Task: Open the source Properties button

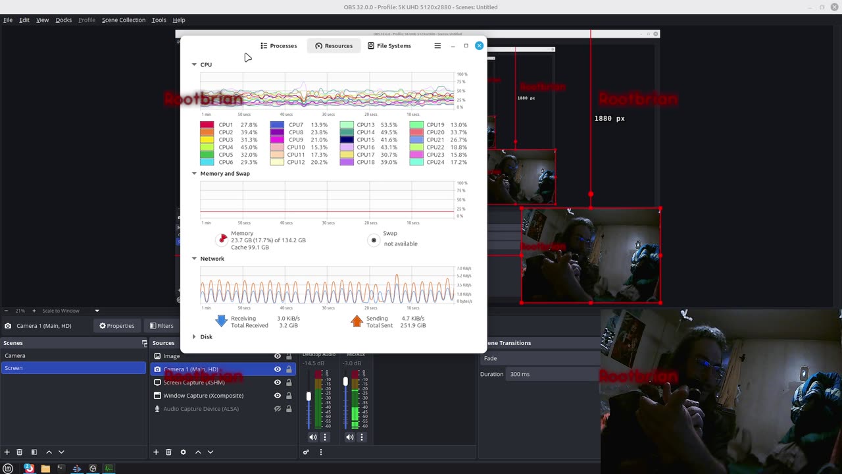Action: (116, 326)
